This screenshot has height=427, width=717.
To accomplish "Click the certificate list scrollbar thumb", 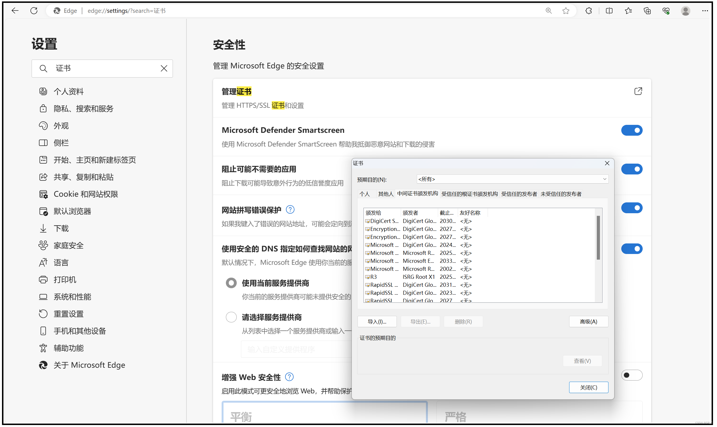I will coord(598,238).
